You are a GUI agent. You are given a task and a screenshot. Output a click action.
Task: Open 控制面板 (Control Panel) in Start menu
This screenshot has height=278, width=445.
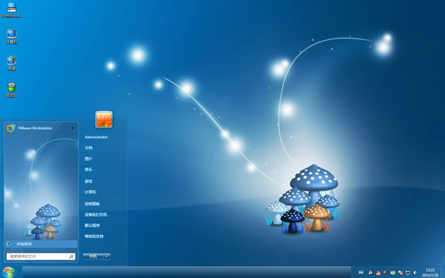click(92, 204)
